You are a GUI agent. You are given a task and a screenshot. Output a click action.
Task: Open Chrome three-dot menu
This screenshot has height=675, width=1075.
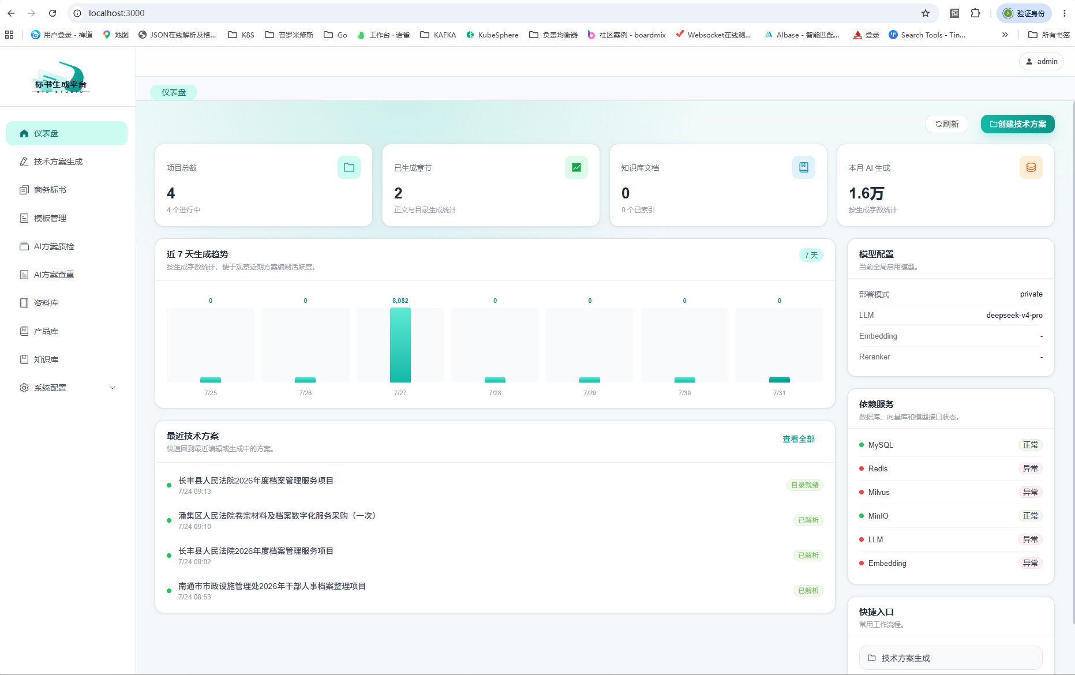coord(1065,13)
